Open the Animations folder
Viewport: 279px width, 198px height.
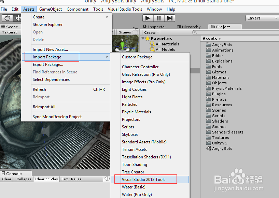coord(220,50)
